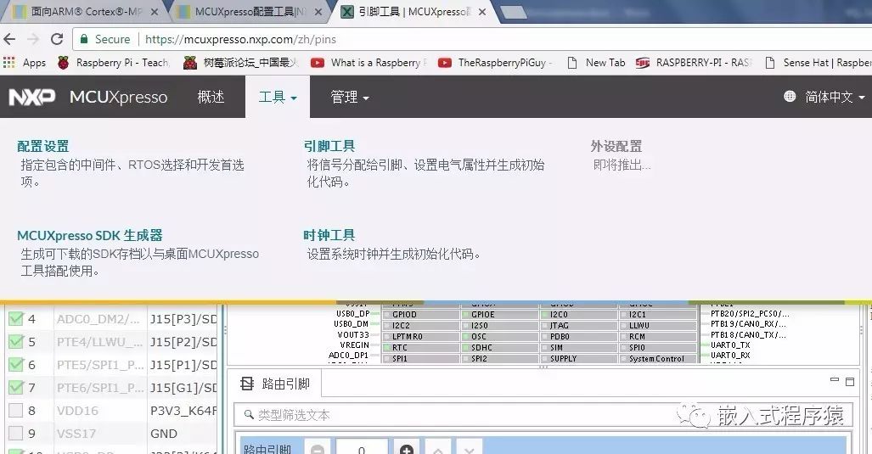Click the browser back arrow

9,39
